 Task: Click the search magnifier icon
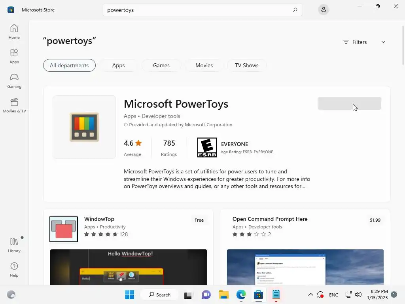295,10
